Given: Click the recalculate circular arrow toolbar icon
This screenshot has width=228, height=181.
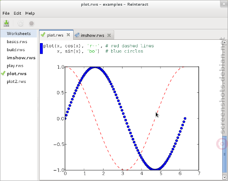Looking at the screenshot, I should pyautogui.click(x=20, y=24).
